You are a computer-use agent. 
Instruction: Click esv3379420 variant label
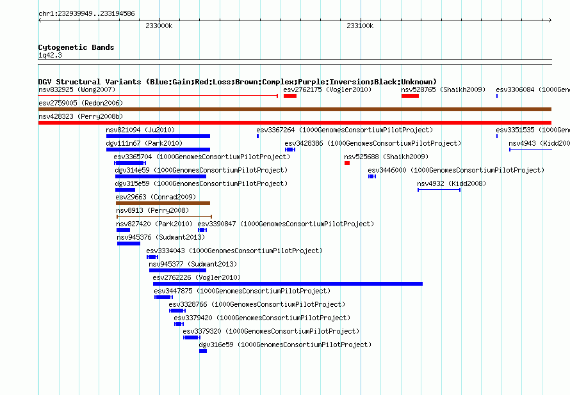262,318
